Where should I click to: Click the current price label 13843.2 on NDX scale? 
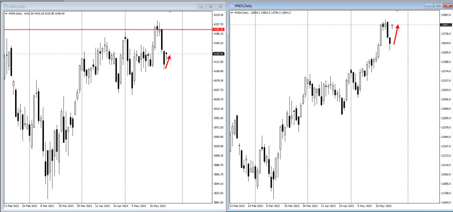[446, 25]
